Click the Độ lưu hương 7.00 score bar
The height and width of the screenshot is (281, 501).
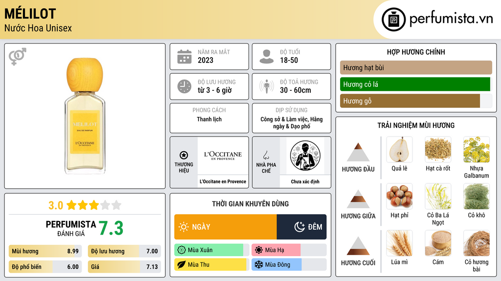coord(124,251)
